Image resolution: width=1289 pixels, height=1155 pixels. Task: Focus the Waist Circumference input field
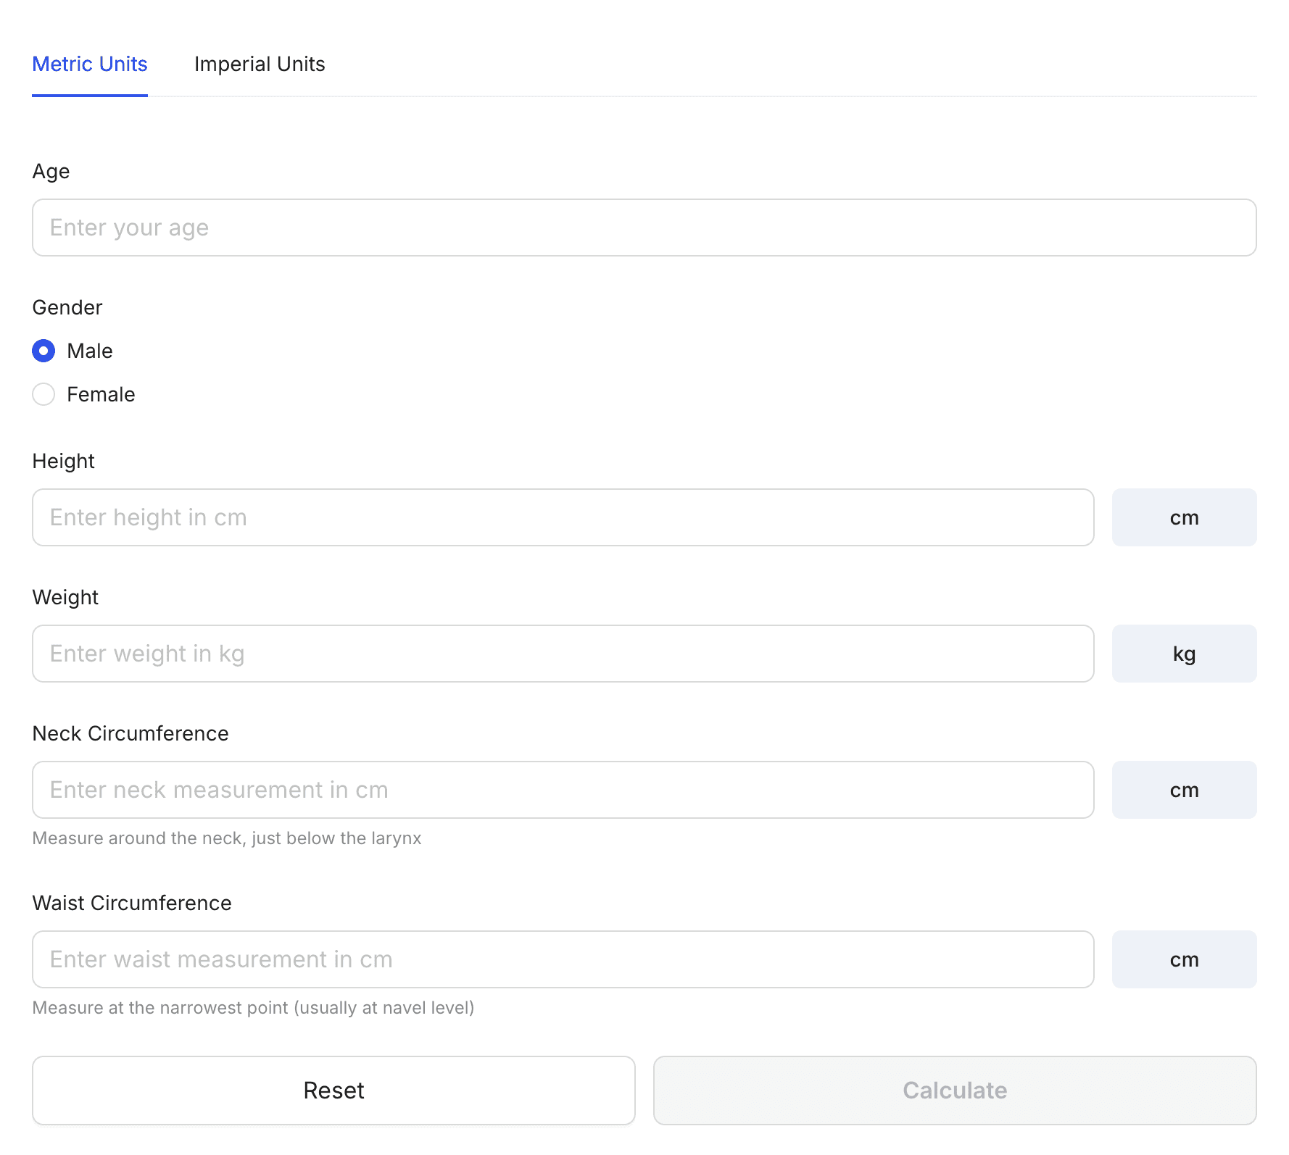(x=563, y=959)
